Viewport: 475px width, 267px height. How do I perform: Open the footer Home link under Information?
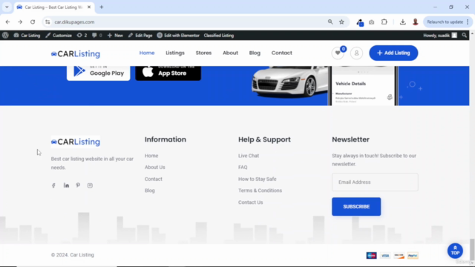[151, 156]
